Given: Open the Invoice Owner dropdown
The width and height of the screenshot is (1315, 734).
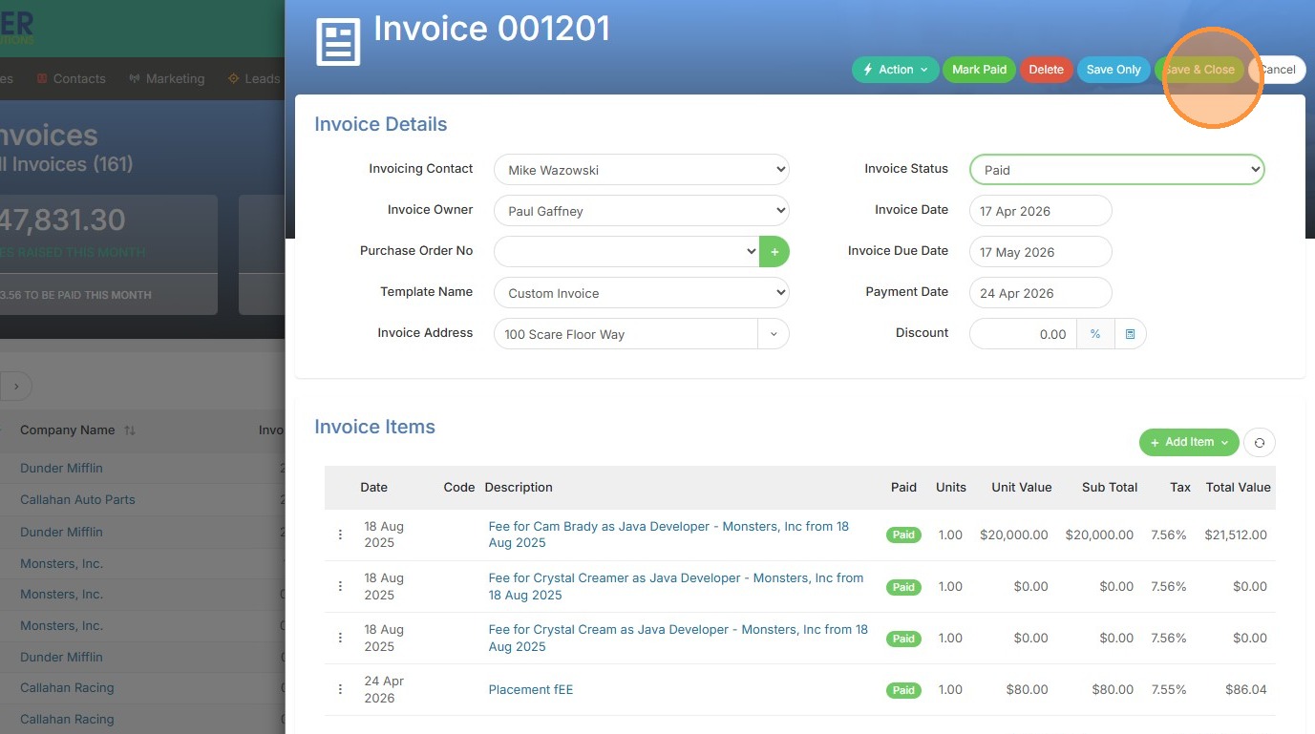Looking at the screenshot, I should point(642,211).
